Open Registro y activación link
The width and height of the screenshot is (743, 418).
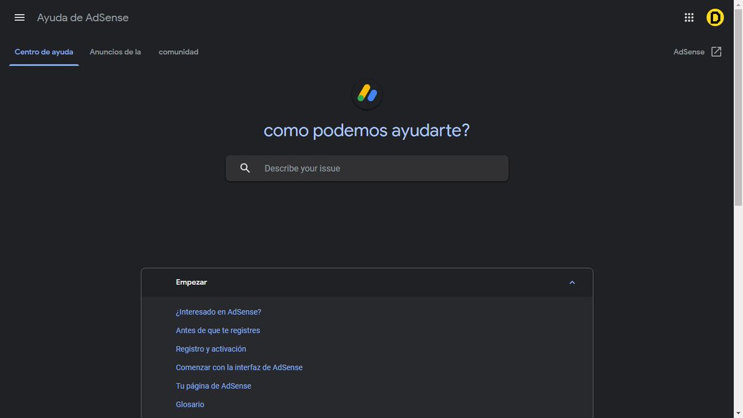pyautogui.click(x=211, y=349)
